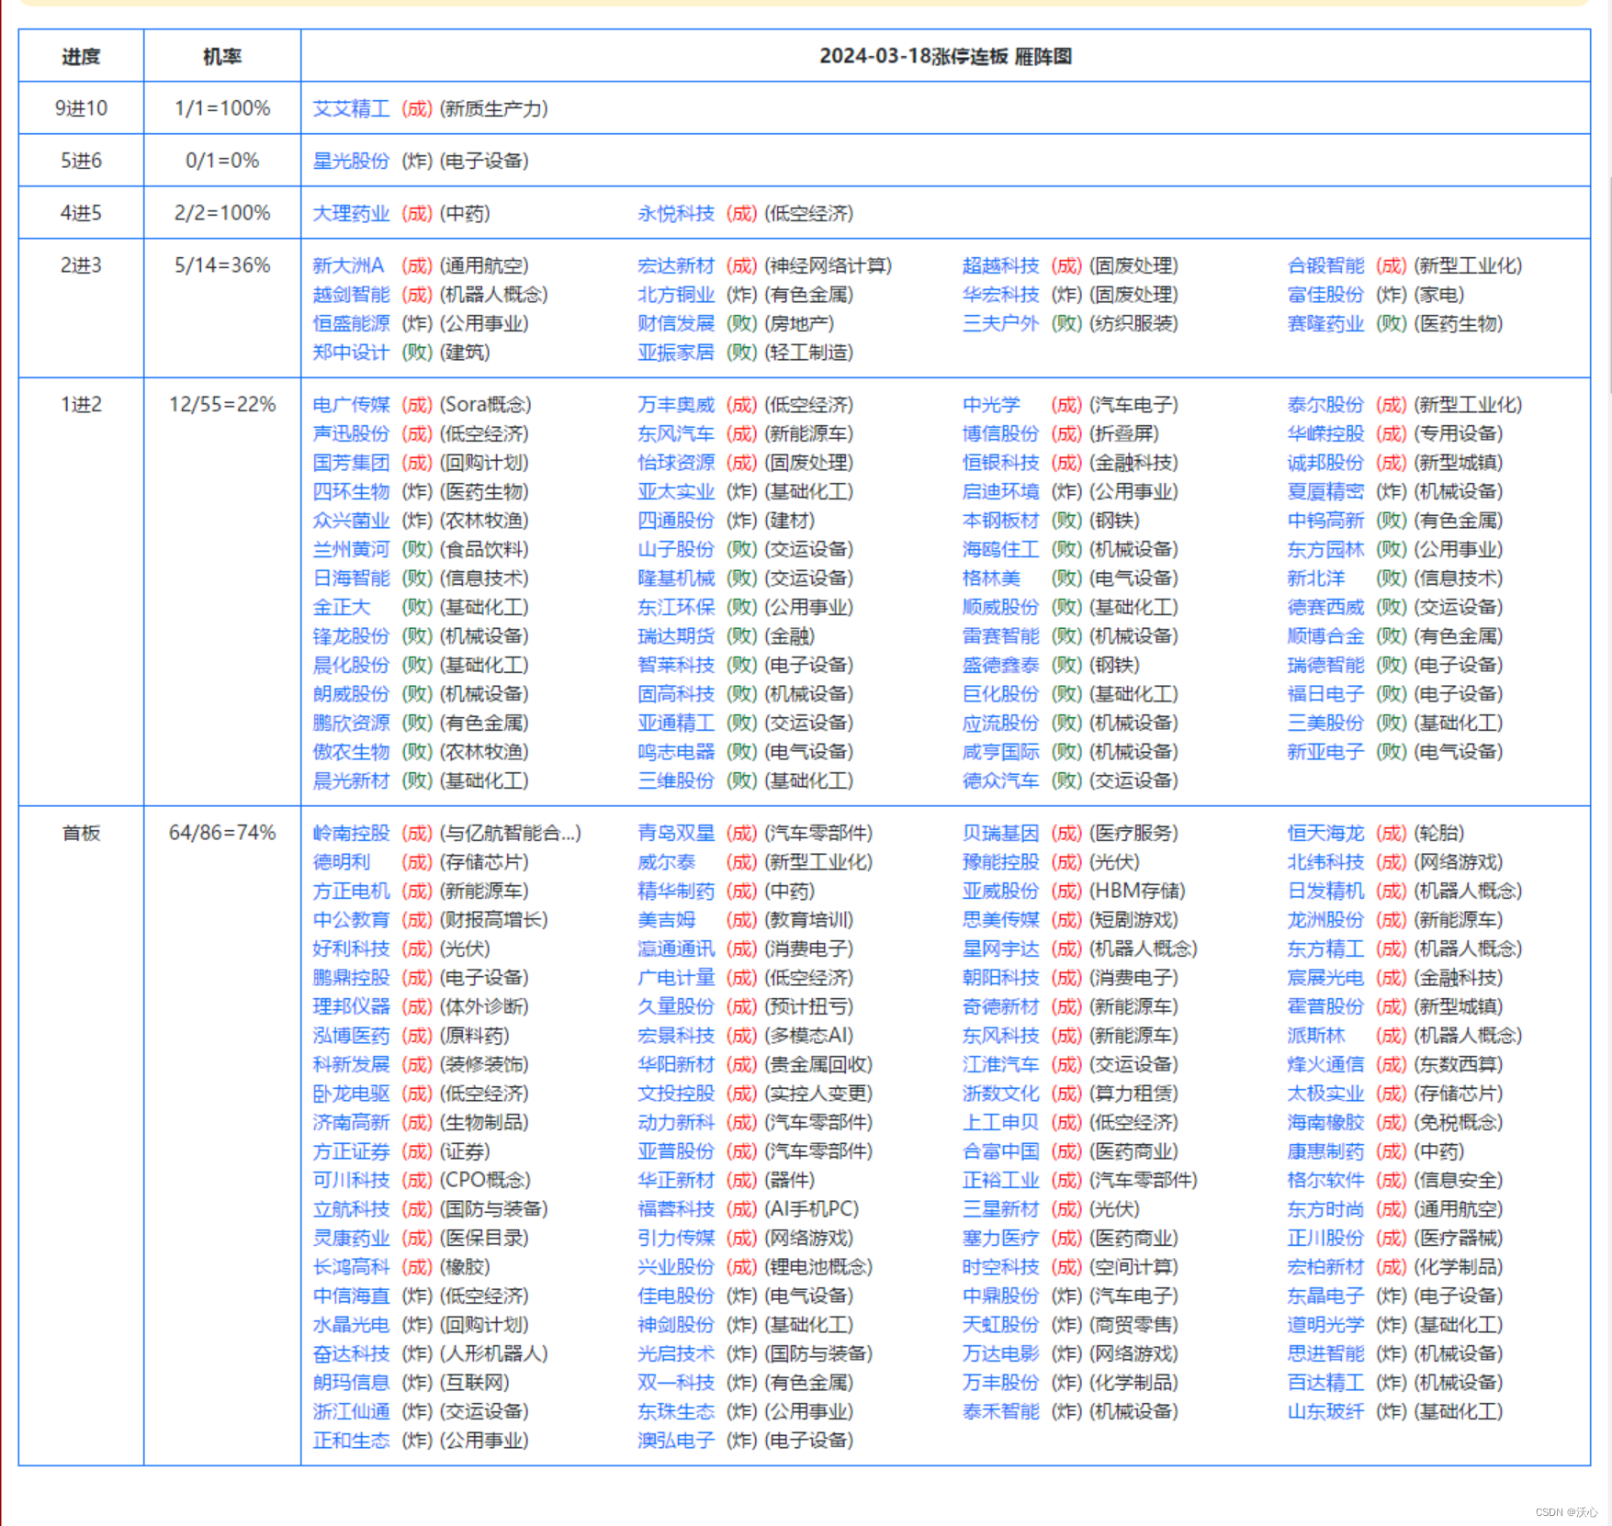Click the 越剑智能 link
This screenshot has width=1612, height=1526.
(351, 295)
